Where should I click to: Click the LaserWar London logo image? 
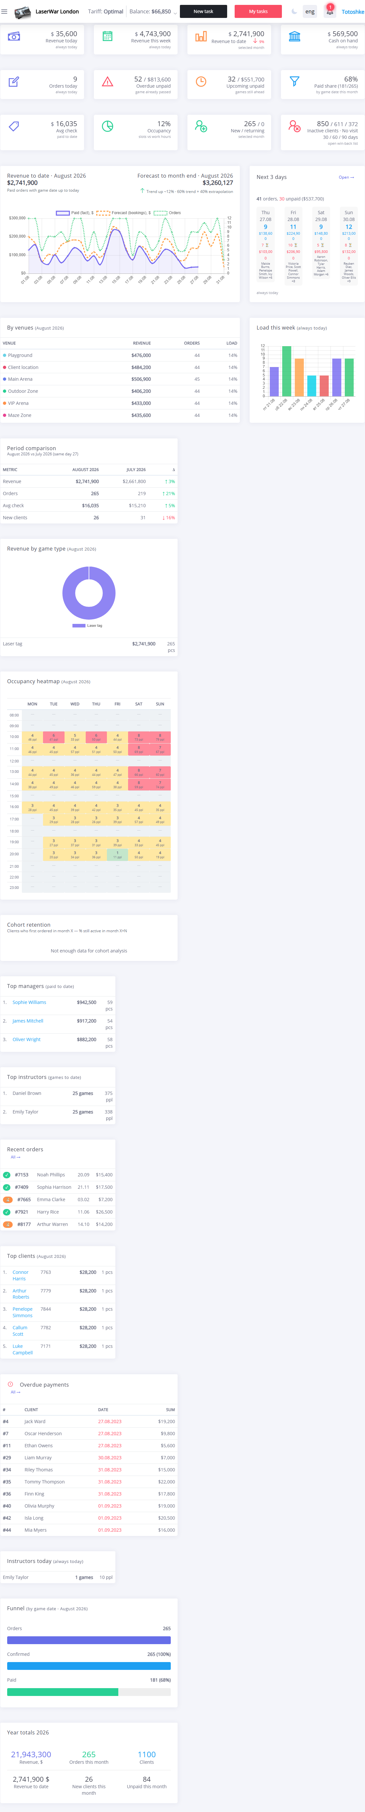pos(22,12)
